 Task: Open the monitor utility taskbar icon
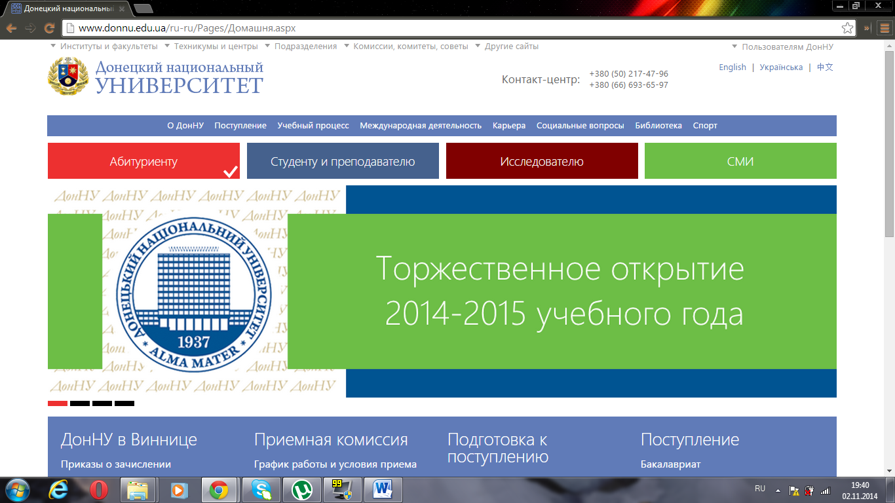342,490
